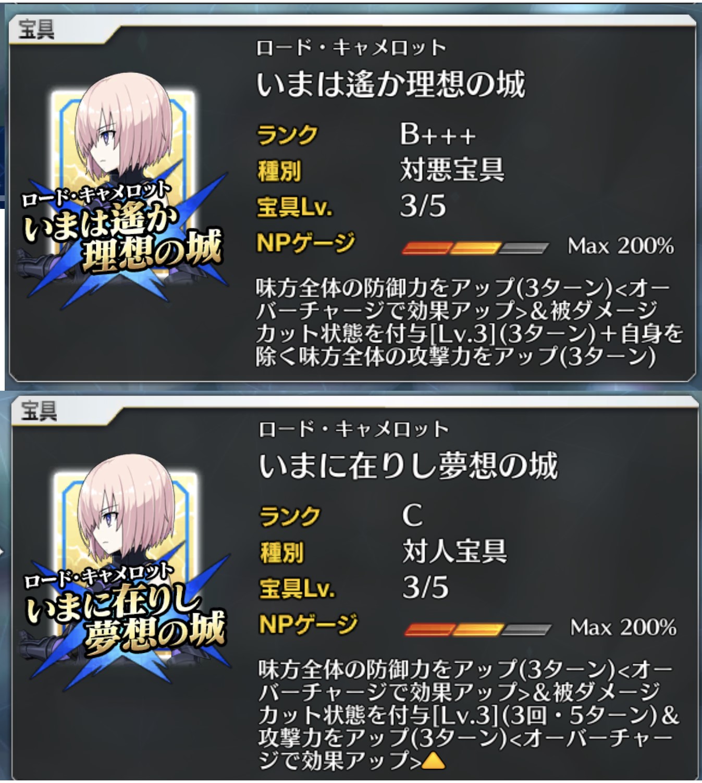Click the upper Noble Phantasm effect description text
The height and width of the screenshot is (783, 702).
[469, 322]
